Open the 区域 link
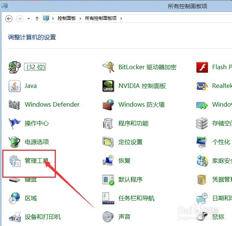This screenshot has width=232, height=226. (31, 198)
